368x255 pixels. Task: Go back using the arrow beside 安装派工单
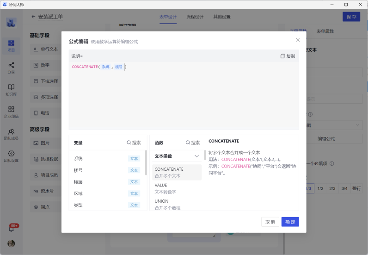(x=33, y=17)
